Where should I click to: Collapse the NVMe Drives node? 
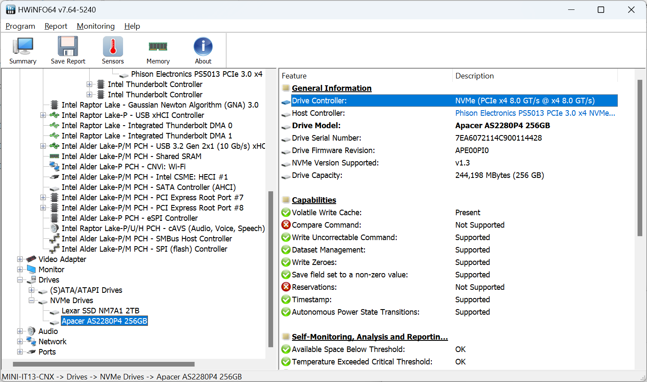(x=31, y=300)
